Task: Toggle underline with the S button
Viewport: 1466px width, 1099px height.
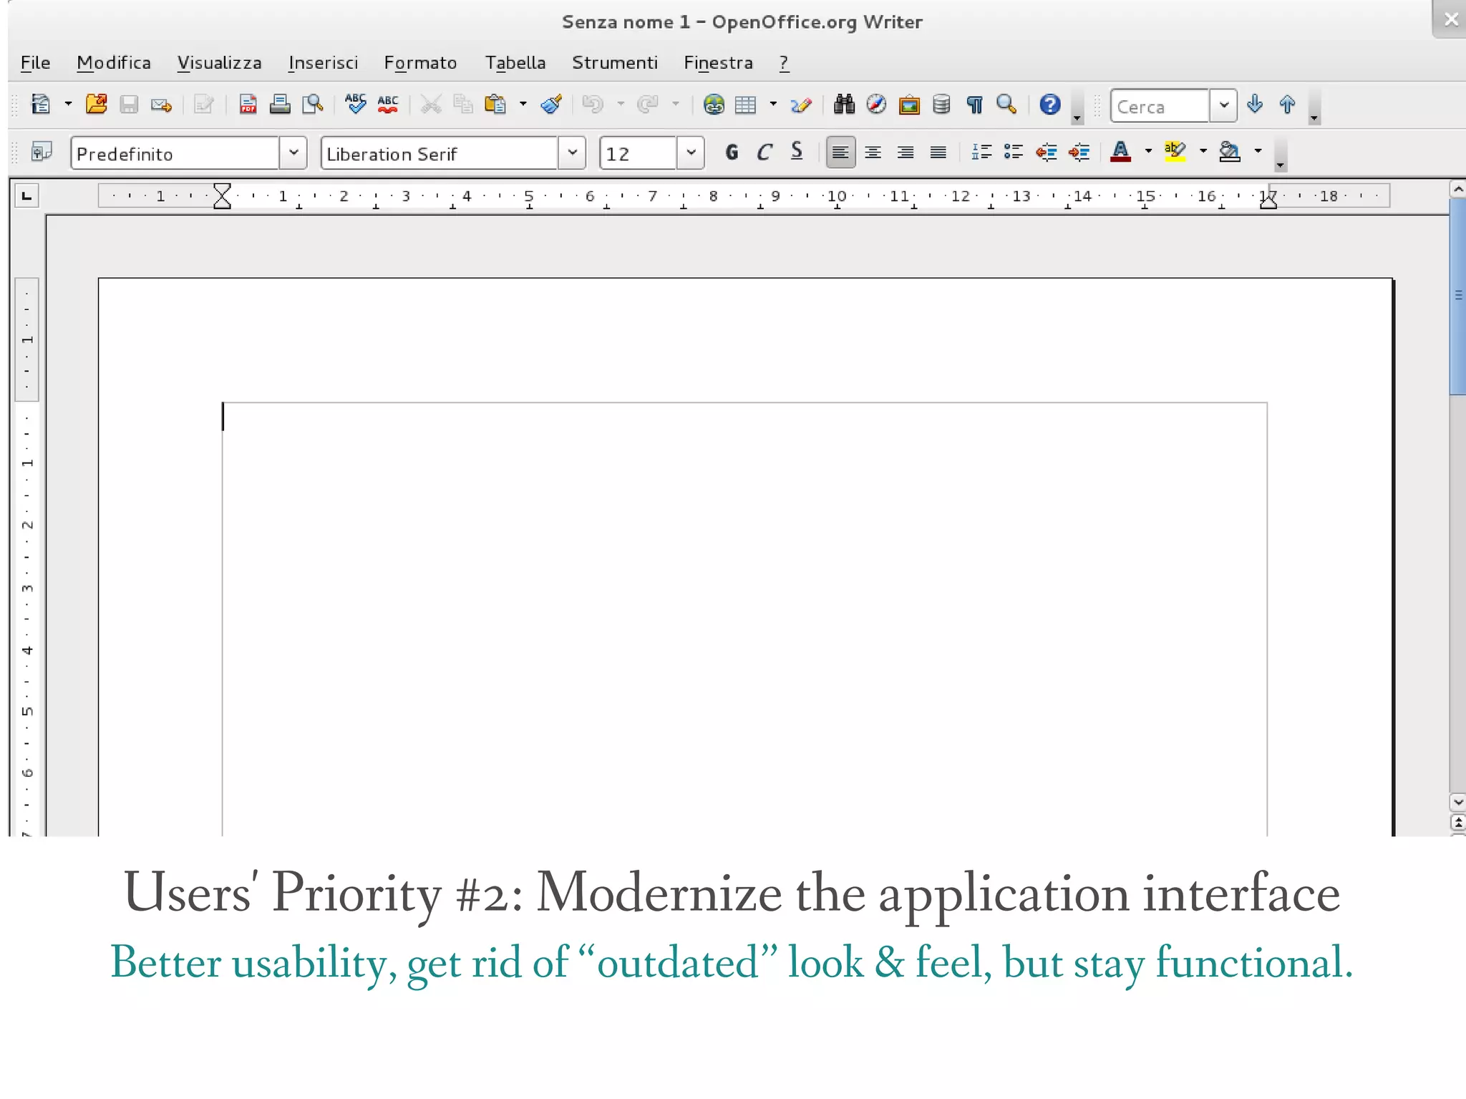Action: click(797, 152)
